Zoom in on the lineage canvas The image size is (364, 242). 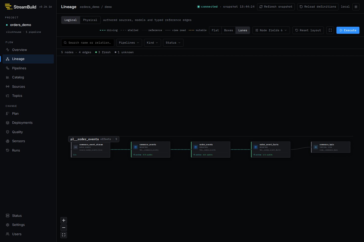[64, 220]
